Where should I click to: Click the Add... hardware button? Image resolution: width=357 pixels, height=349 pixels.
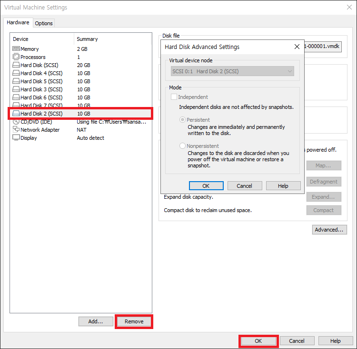[x=96, y=321]
